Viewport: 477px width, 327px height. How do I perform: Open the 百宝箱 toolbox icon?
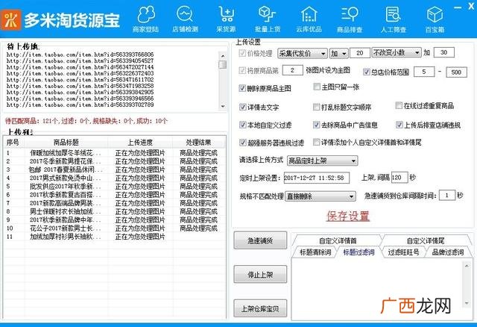tap(435, 19)
